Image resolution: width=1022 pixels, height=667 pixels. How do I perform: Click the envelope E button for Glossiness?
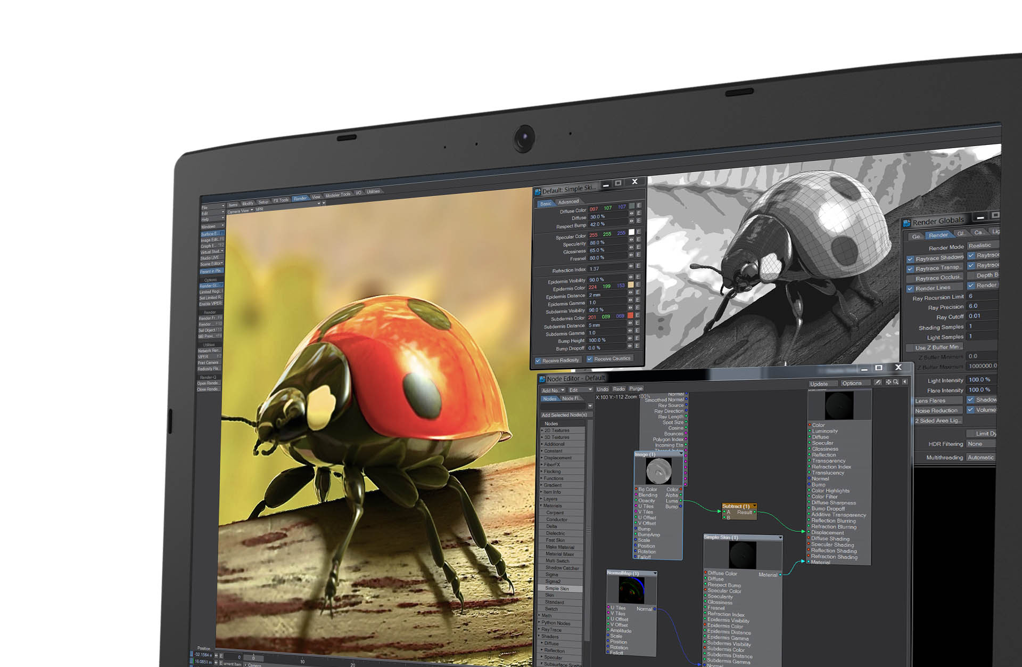coord(638,247)
